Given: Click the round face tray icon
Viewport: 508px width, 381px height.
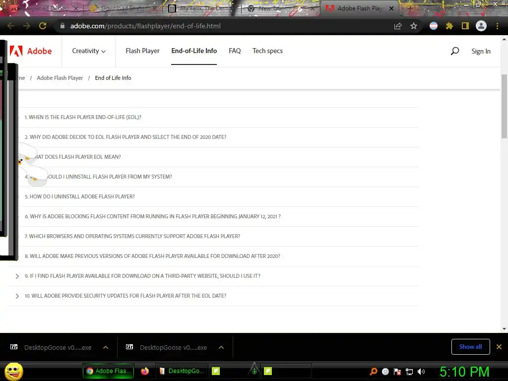Looking at the screenshot, I should click(x=385, y=372).
